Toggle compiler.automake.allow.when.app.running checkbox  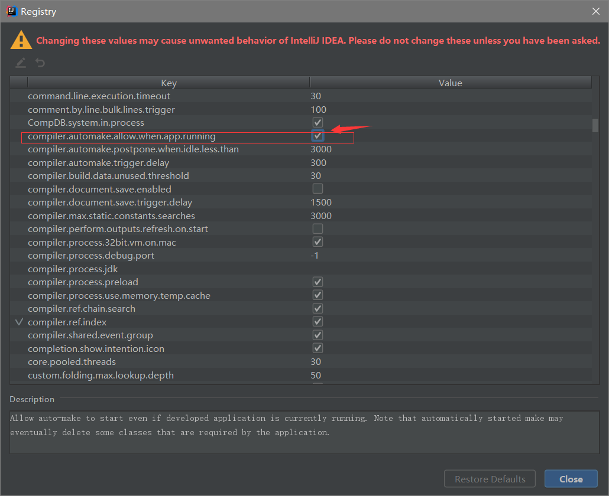318,136
